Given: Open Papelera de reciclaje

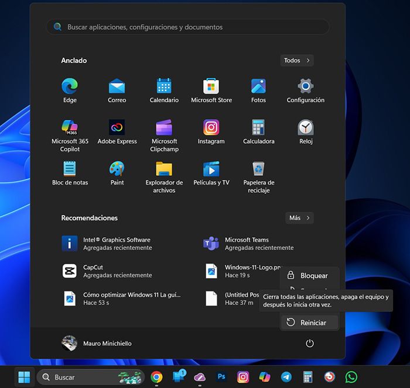Looking at the screenshot, I should (x=259, y=177).
